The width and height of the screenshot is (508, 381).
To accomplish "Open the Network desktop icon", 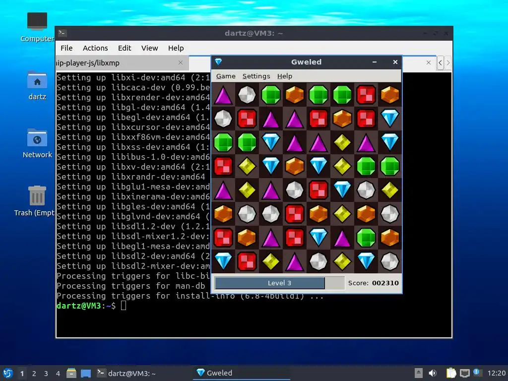I will 37,143.
